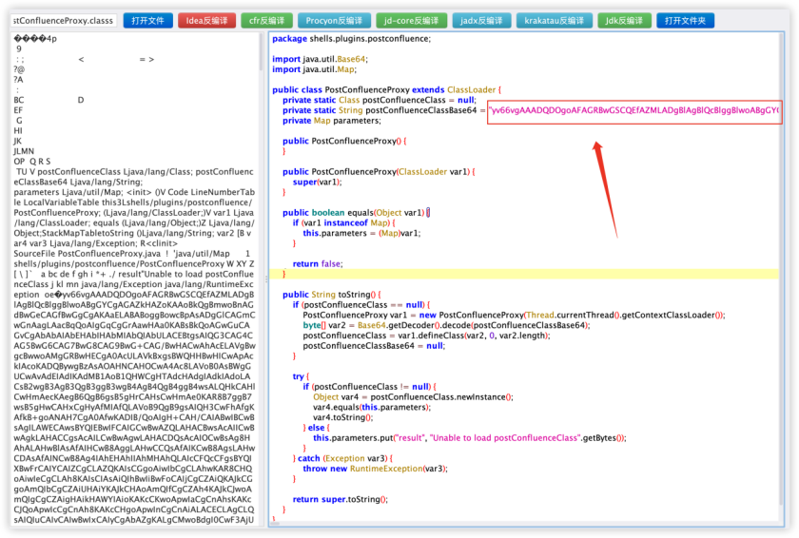Click the public boolean equals method line
The width and height of the screenshot is (799, 538).
click(x=356, y=212)
